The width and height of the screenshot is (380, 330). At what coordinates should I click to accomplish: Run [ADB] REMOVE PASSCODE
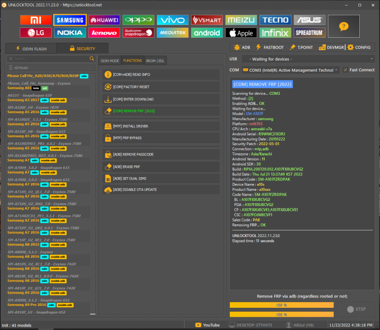[x=161, y=154]
